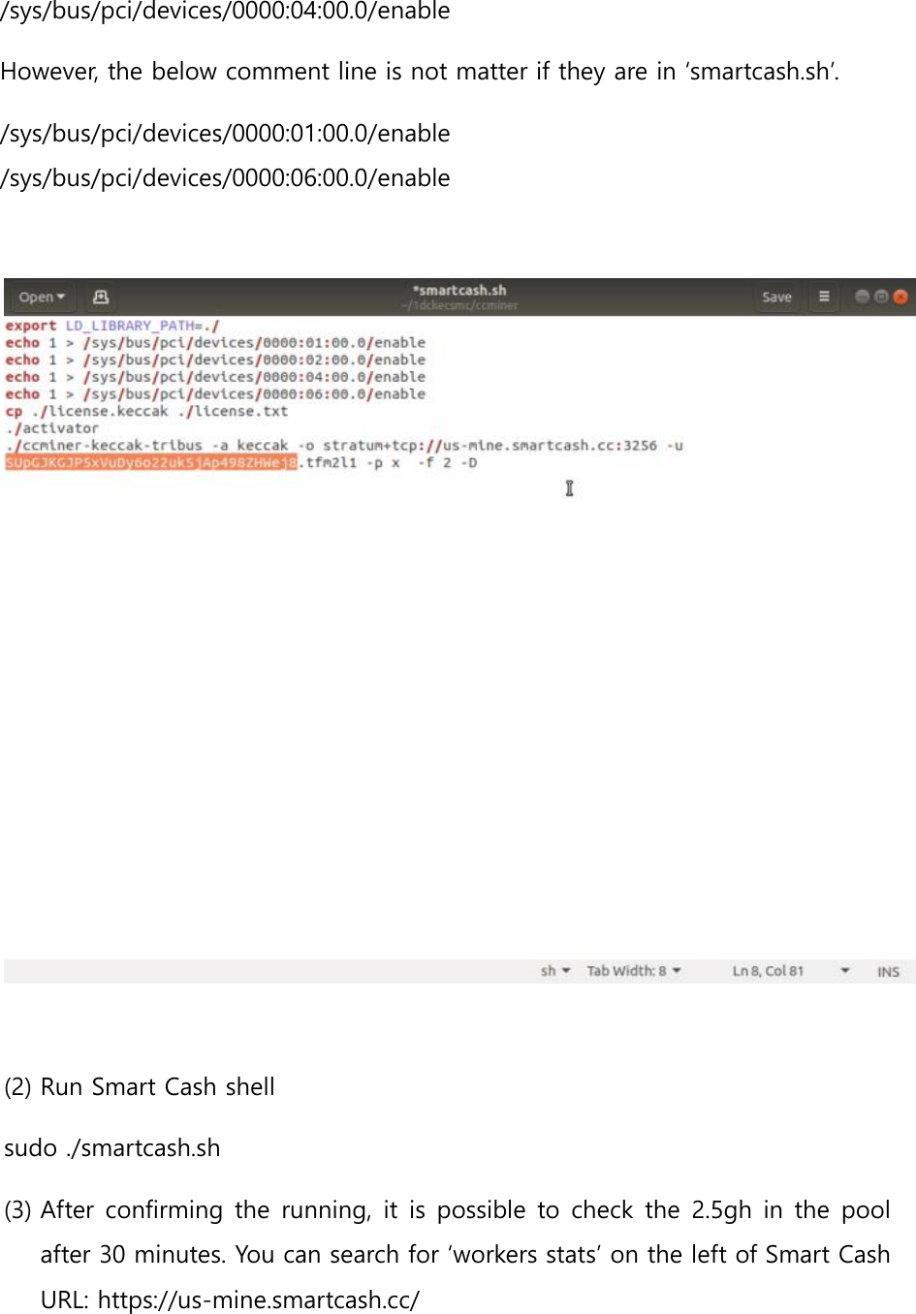Click the Ln 8, Col 81 position indicator
This screenshot has height=1314, width=916.
[x=768, y=971]
